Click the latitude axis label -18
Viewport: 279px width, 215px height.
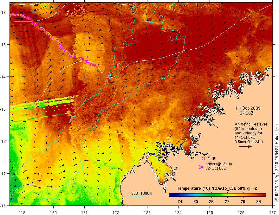[x=3, y=206]
